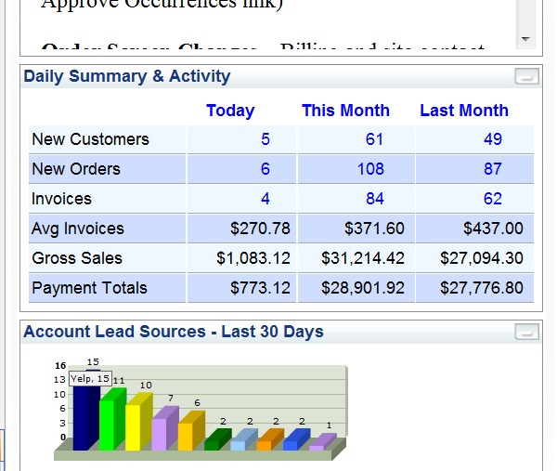Collapse the Account Lead Sources panel
The height and width of the screenshot is (471, 557).
click(526, 333)
